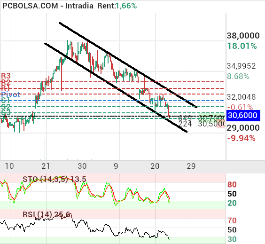The height and width of the screenshot is (244, 265).
Task: Click the 32,0048 price axis label
Action: click(x=241, y=97)
